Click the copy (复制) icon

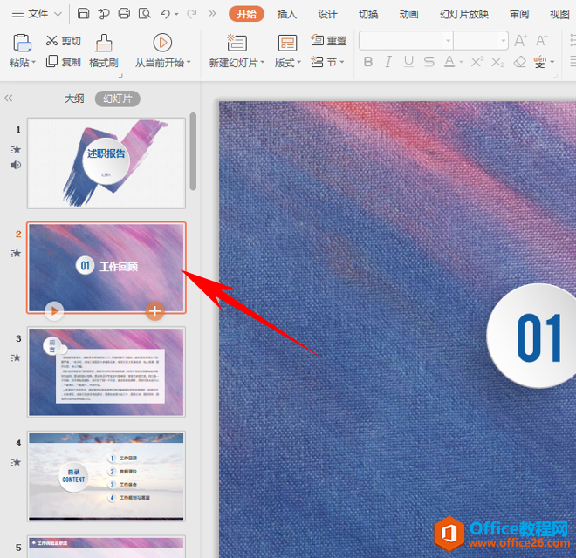tap(52, 62)
